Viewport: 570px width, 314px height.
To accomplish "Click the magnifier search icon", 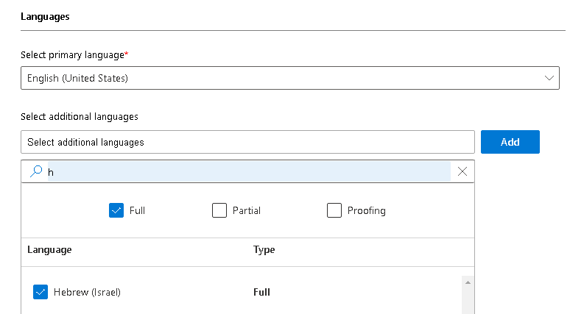I will click(35, 172).
